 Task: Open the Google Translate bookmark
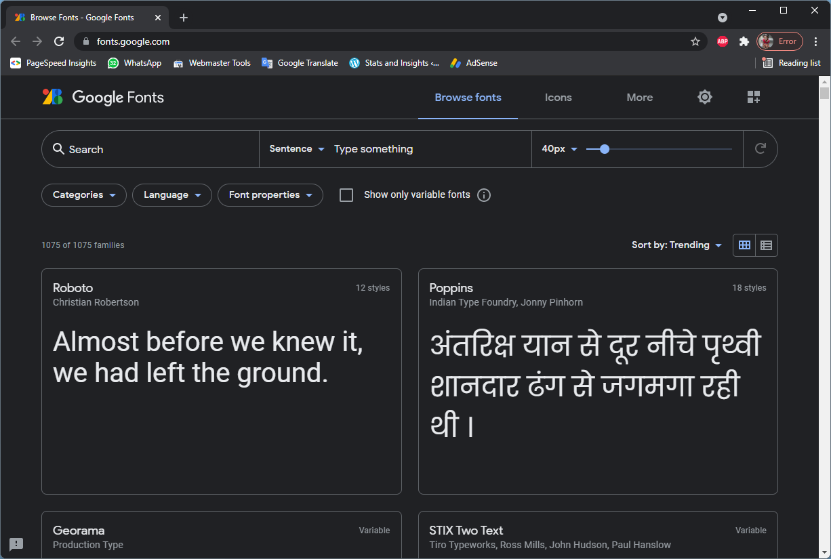coord(300,63)
